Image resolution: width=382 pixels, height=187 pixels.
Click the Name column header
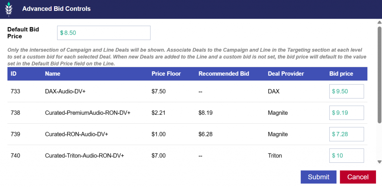[x=53, y=74]
